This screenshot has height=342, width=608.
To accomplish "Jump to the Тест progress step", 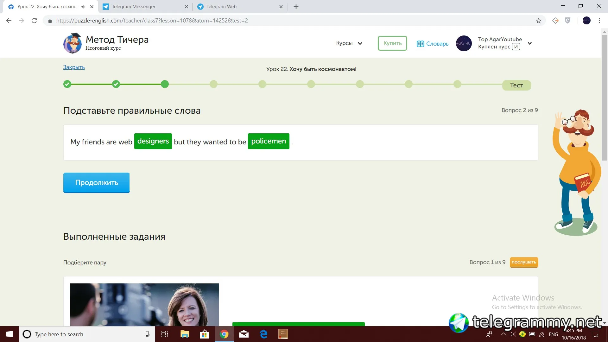I will coord(516,85).
